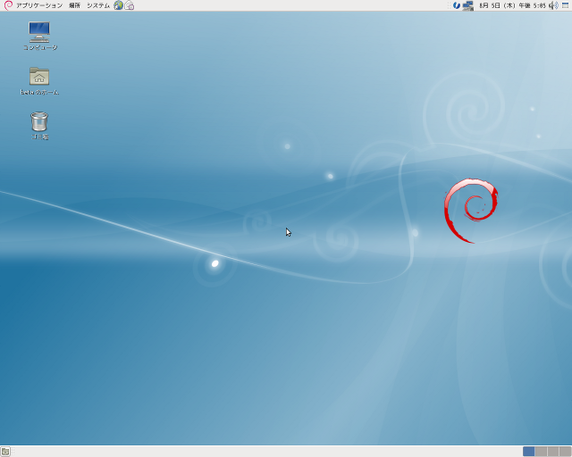The width and height of the screenshot is (572, 457).
Task: Launch the web browser globe icon
Action: (118, 5)
